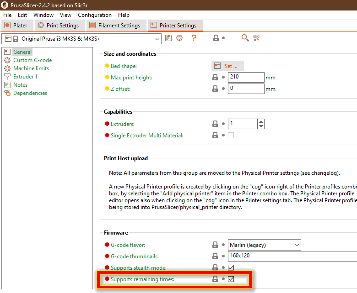
Task: Click the toolbar dot revert icon beside lock
Action: (223, 38)
